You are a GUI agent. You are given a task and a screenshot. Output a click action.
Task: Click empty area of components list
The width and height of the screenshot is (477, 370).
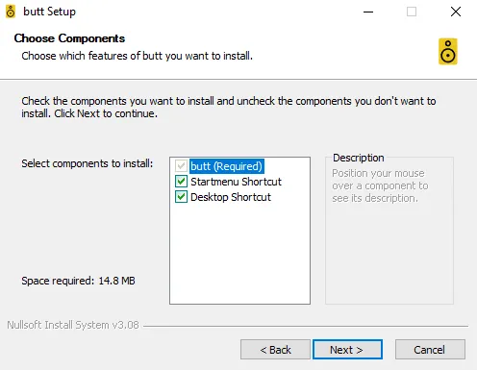click(239, 253)
